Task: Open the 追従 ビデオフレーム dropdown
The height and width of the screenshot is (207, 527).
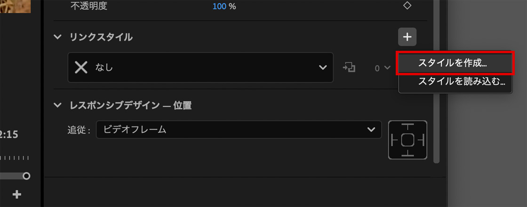Action: coord(239,130)
